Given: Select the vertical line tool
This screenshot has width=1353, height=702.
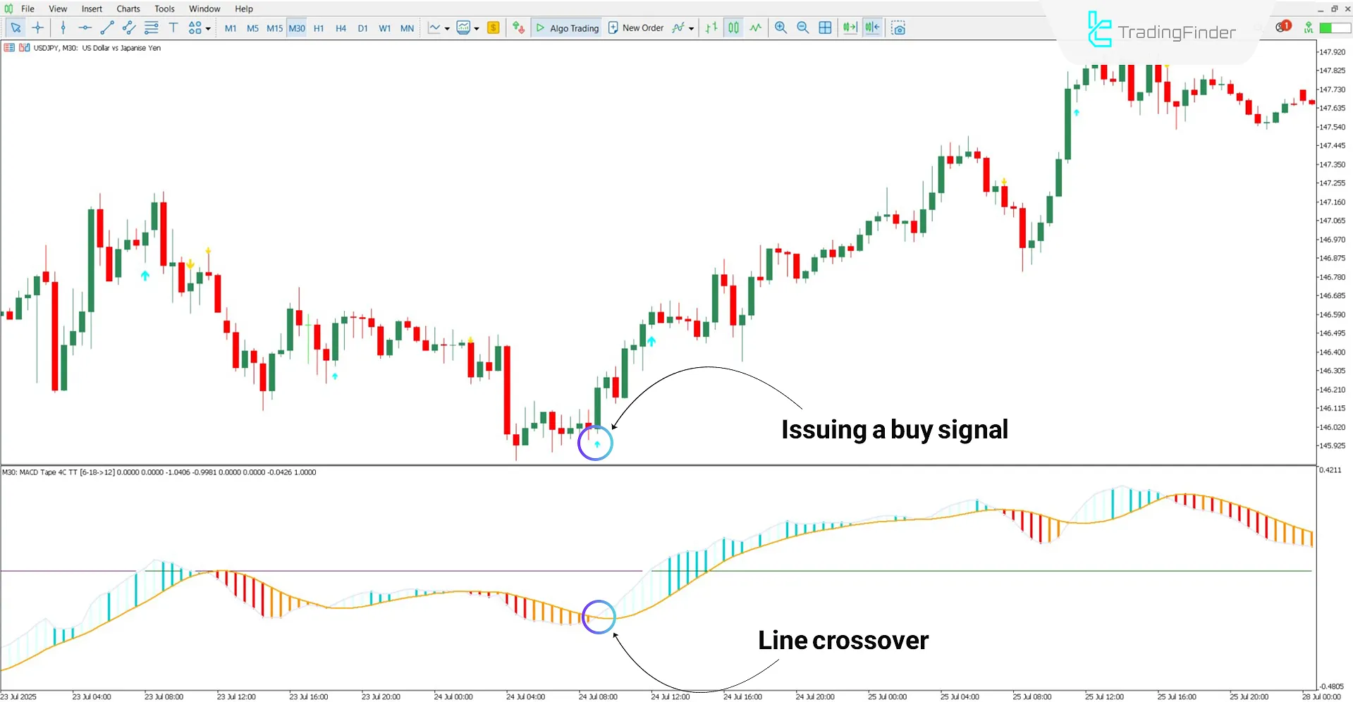Looking at the screenshot, I should pyautogui.click(x=63, y=28).
